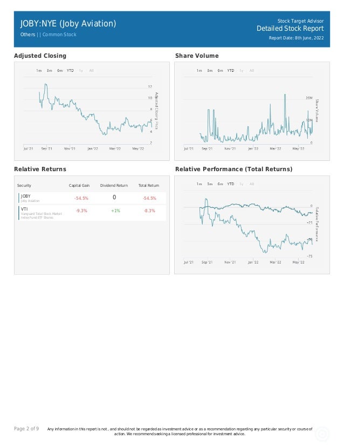Click the Others category link

[x=28, y=35]
